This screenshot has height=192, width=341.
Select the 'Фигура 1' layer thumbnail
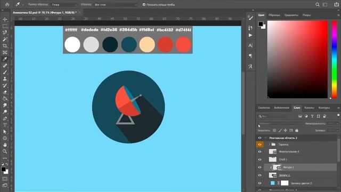277,167
